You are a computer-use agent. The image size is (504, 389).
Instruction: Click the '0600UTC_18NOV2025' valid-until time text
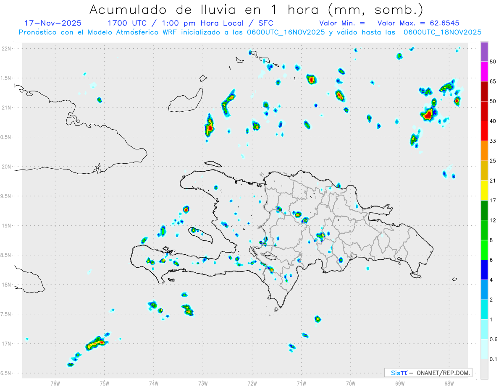tap(442, 32)
